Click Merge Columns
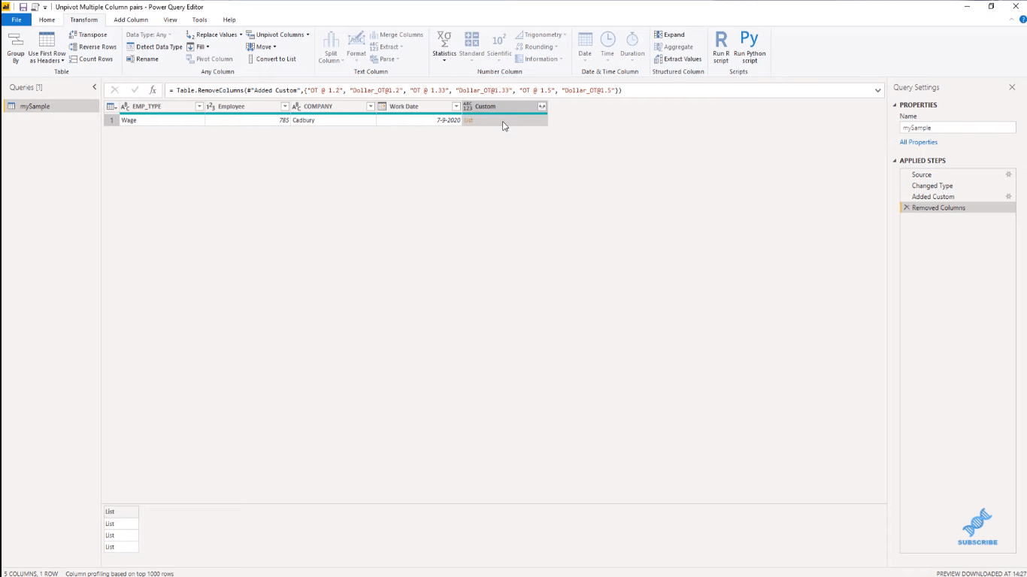 [396, 35]
